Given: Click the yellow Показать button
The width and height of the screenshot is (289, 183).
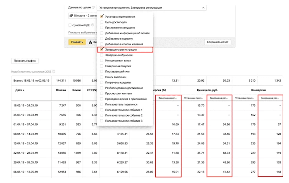Looking at the screenshot, I should (x=77, y=42).
